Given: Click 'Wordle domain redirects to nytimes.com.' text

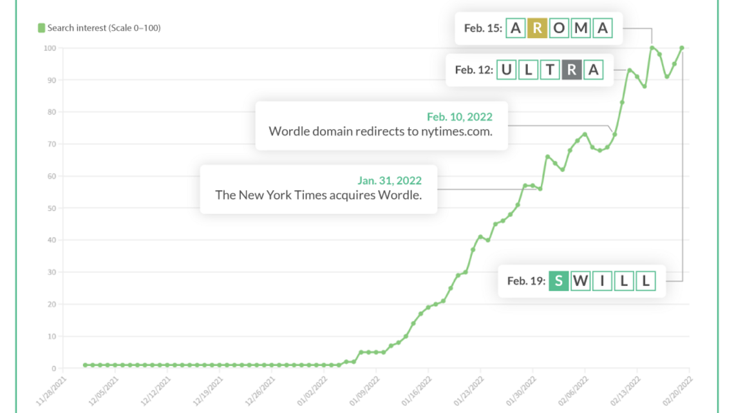Looking at the screenshot, I should coord(381,131).
